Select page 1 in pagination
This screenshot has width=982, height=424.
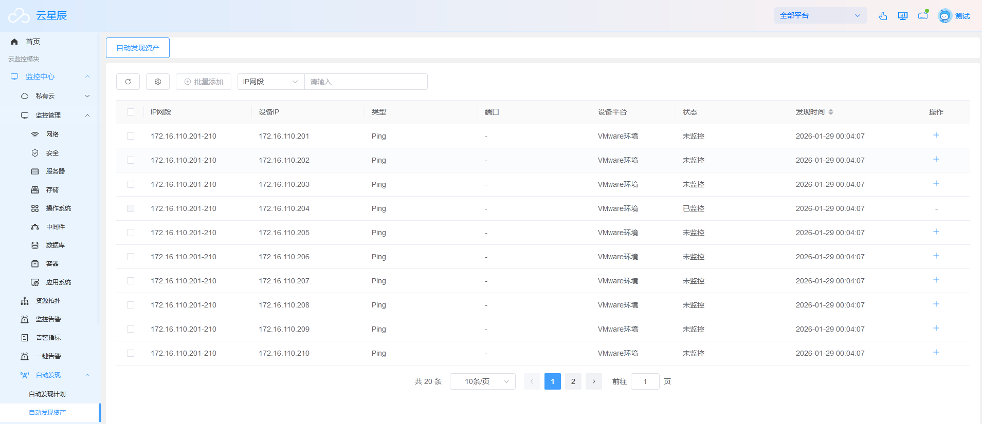pos(553,381)
